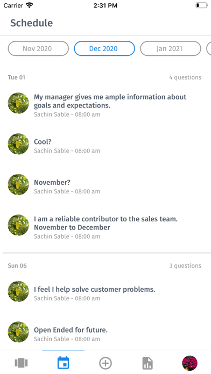The image size is (211, 374).
Task: Open profile via flower avatar icon
Action: (189, 363)
